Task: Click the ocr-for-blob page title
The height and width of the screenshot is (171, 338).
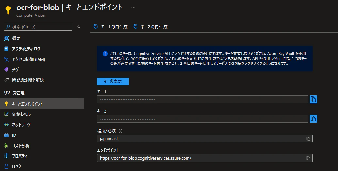Action: 38,7
